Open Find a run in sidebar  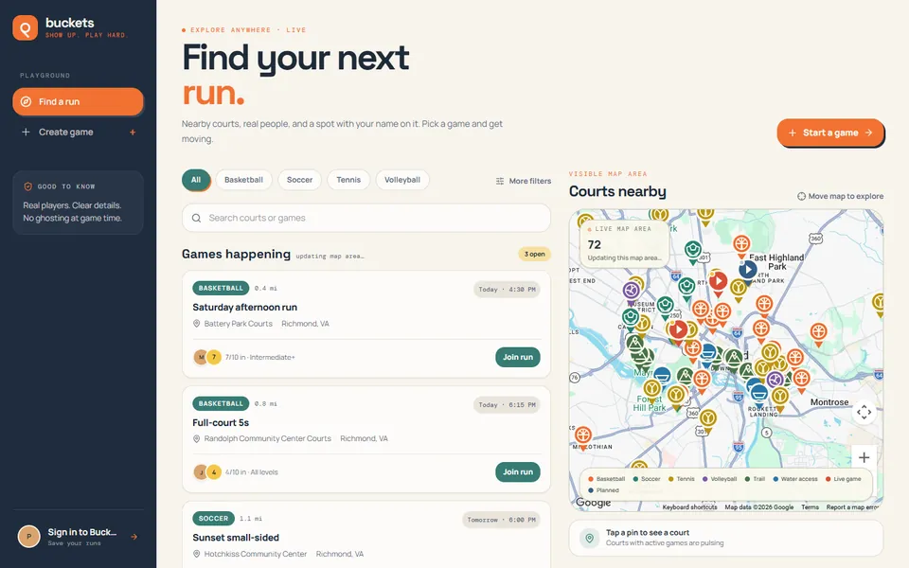[78, 102]
